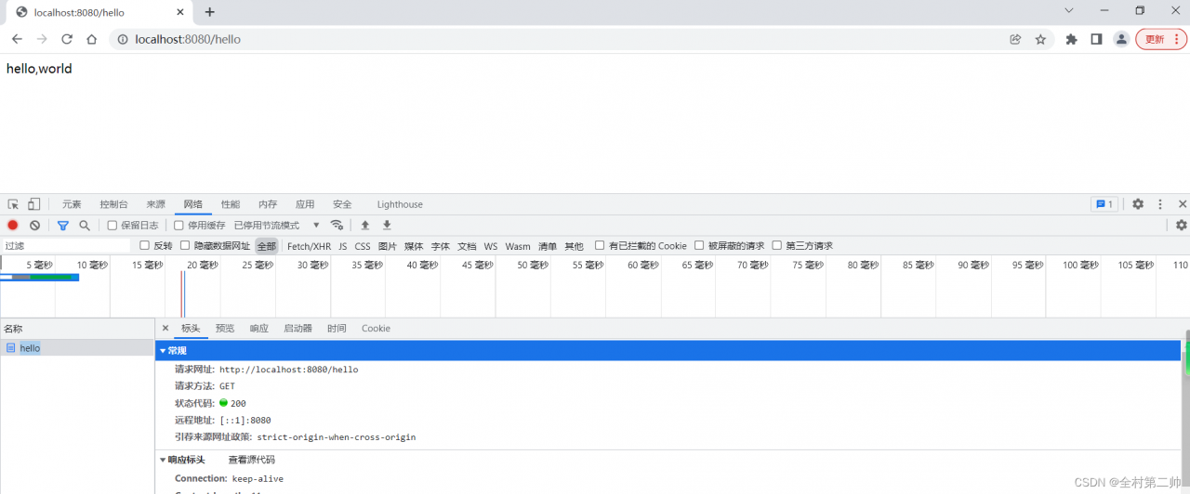
Task: Click the request URL http://localhost:8080/hello
Action: [289, 370]
